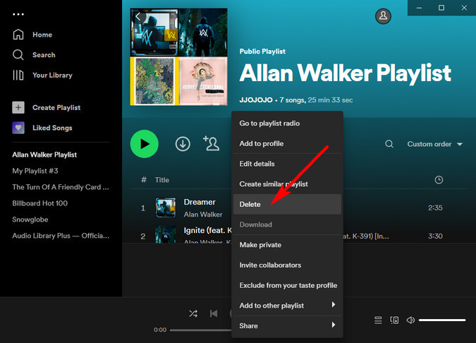Toggle shuffle in the player bar
This screenshot has width=476, height=343.
click(193, 313)
